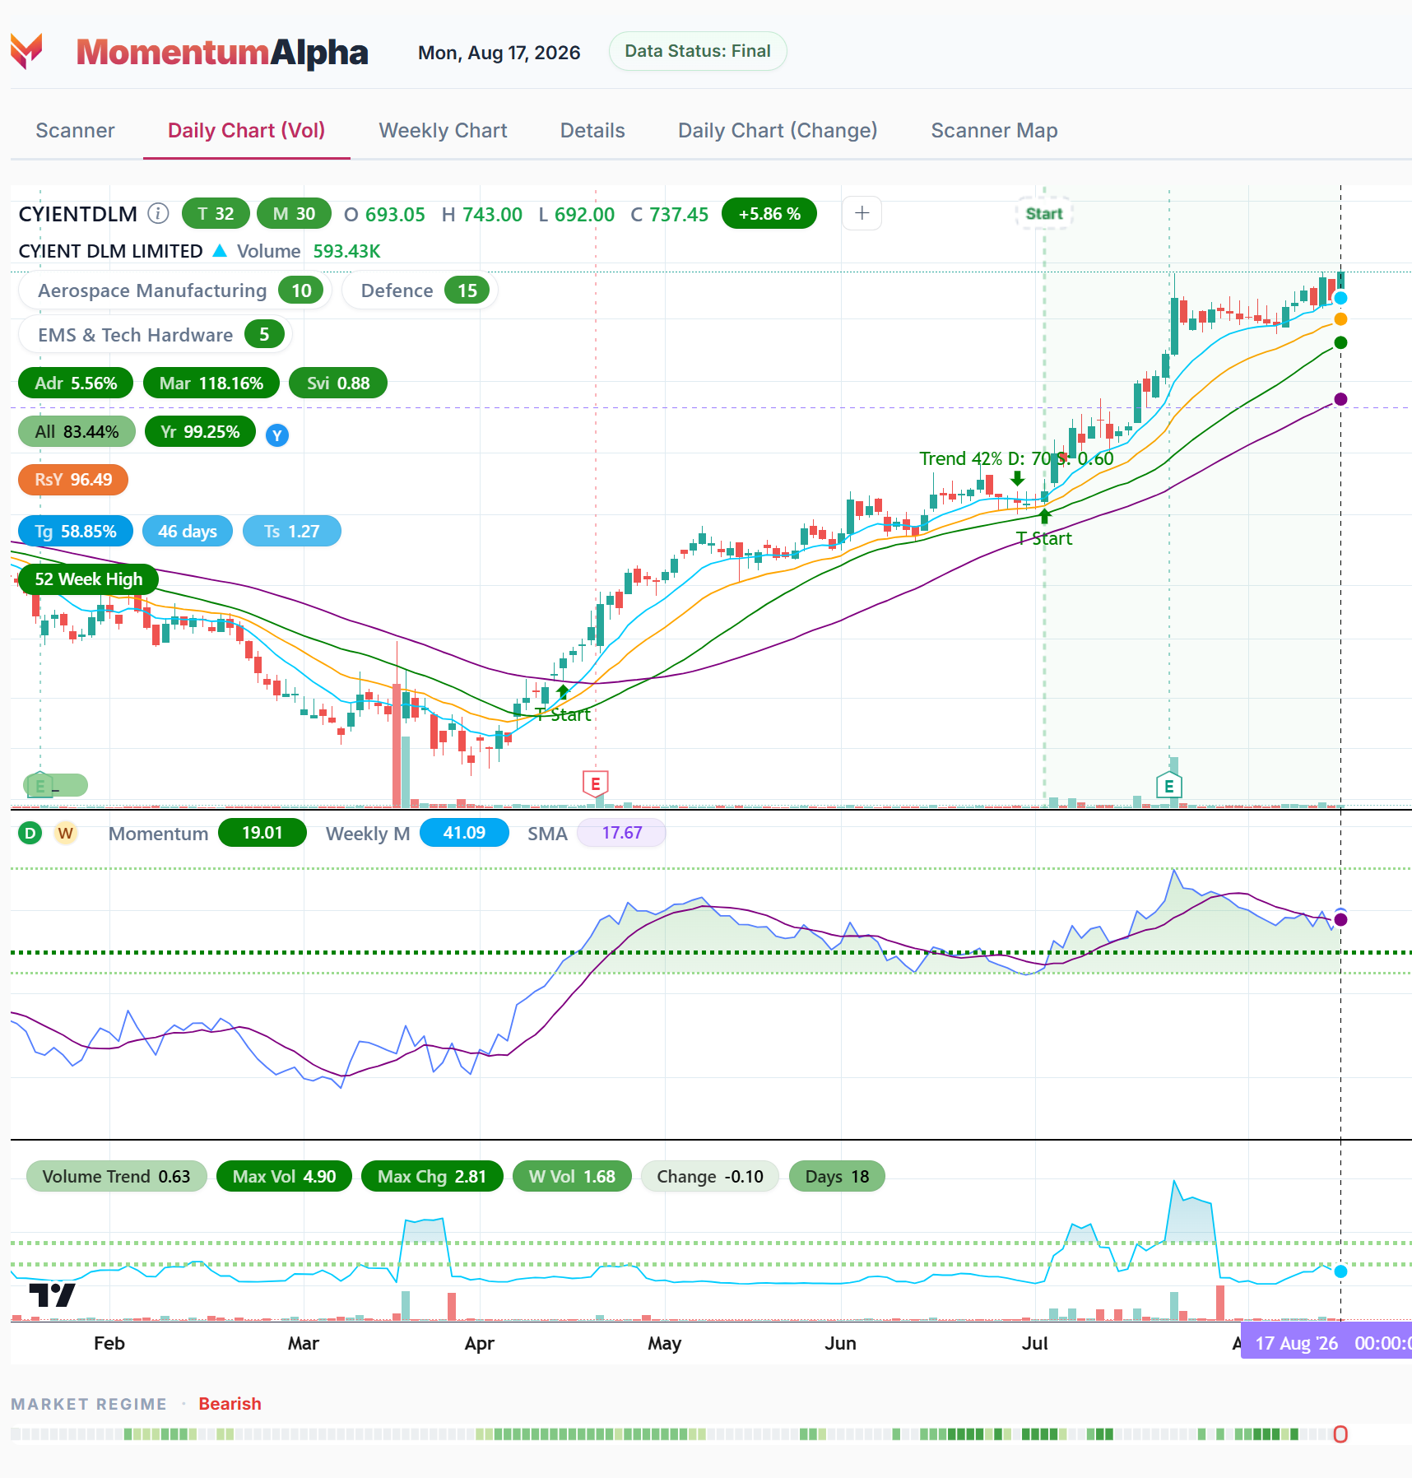Open the Scanner Map tab
The height and width of the screenshot is (1478, 1412).
pyautogui.click(x=994, y=131)
